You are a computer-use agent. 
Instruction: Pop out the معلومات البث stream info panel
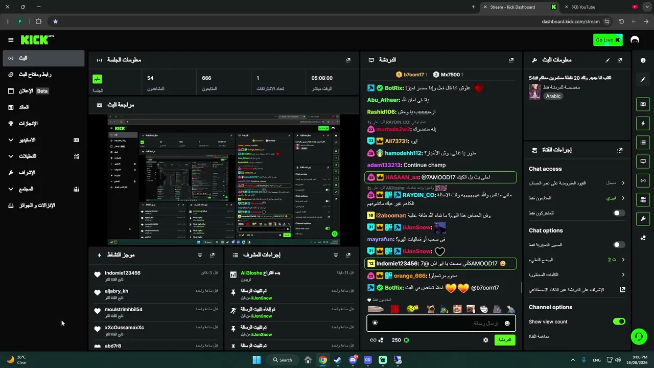point(620,60)
